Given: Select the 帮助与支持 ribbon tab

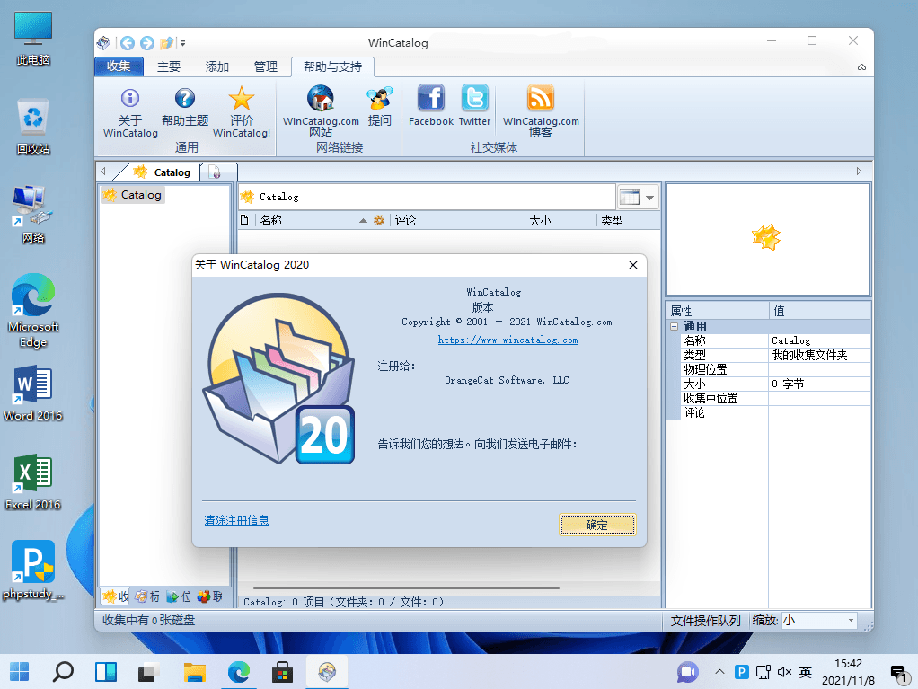Looking at the screenshot, I should pyautogui.click(x=332, y=66).
